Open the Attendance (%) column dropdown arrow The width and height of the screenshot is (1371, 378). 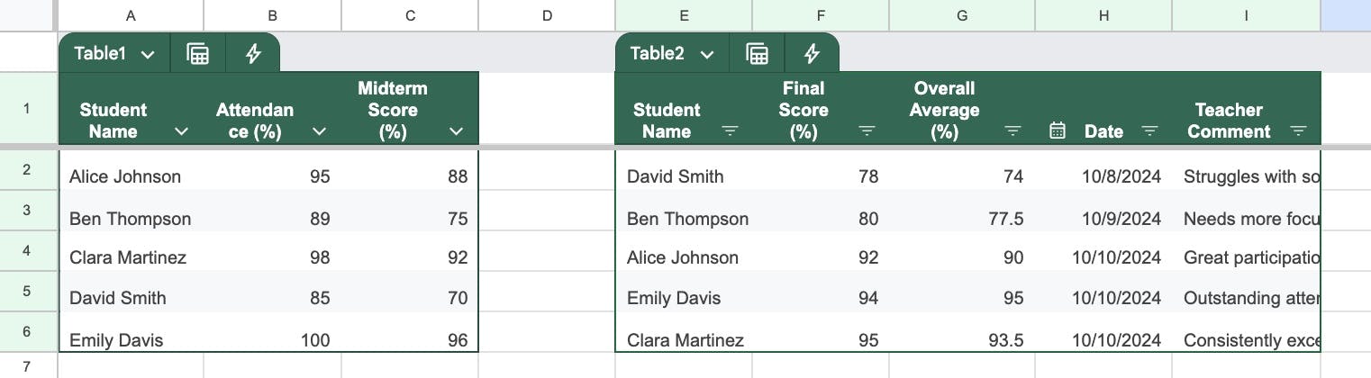pos(319,131)
